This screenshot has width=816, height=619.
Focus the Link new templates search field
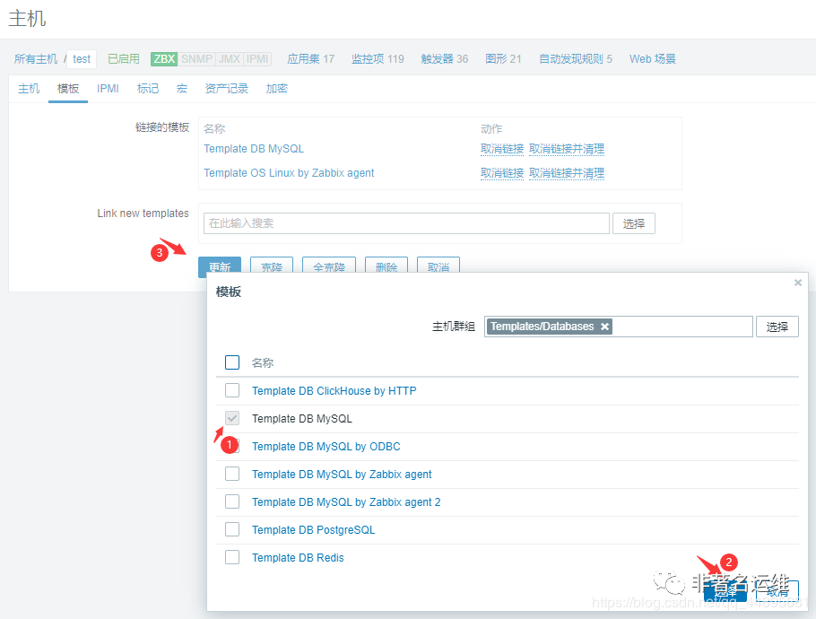pyautogui.click(x=406, y=223)
